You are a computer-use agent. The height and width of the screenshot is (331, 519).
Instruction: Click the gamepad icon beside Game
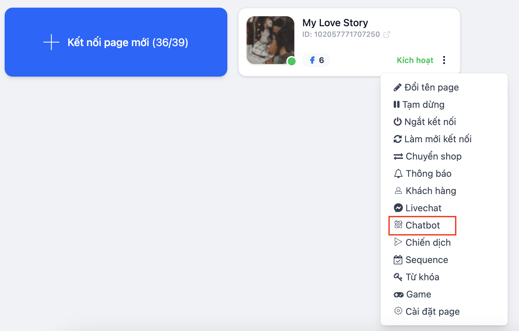coord(398,295)
